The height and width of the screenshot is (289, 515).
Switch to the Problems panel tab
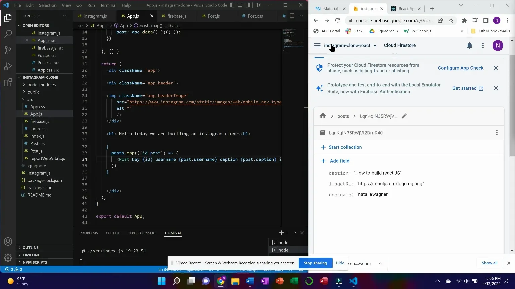pos(89,233)
